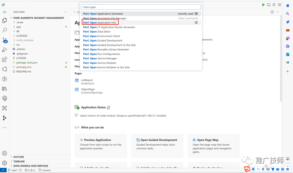Open the Accounts icon in activity bar
This screenshot has width=293, height=173.
[4, 153]
